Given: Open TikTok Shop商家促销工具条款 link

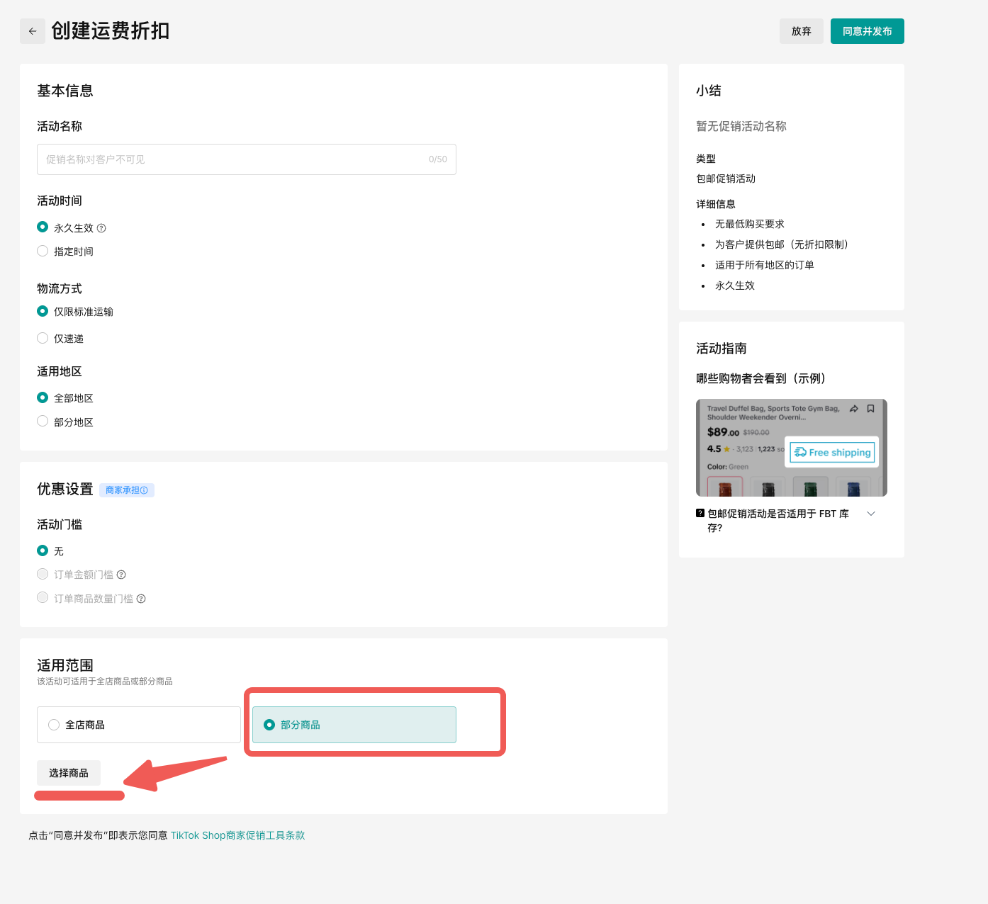Looking at the screenshot, I should point(237,835).
